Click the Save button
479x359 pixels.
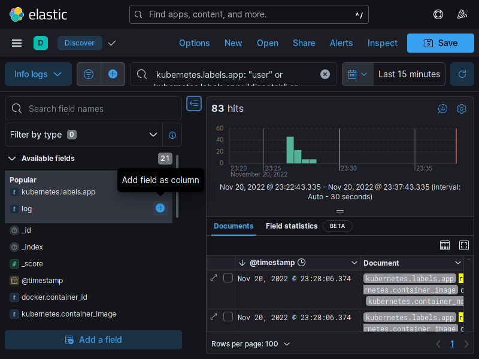click(x=440, y=43)
